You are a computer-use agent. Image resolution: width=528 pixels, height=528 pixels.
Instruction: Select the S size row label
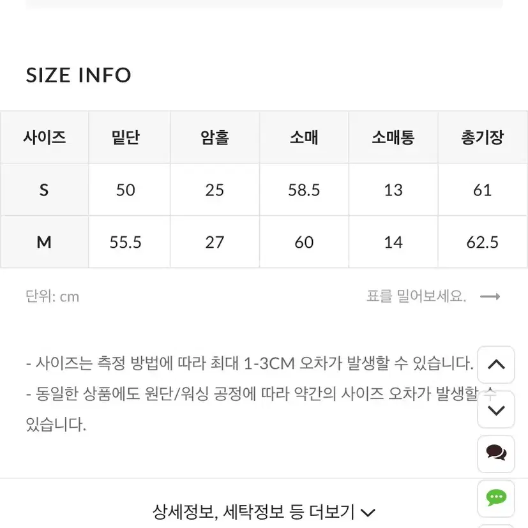pyautogui.click(x=45, y=190)
